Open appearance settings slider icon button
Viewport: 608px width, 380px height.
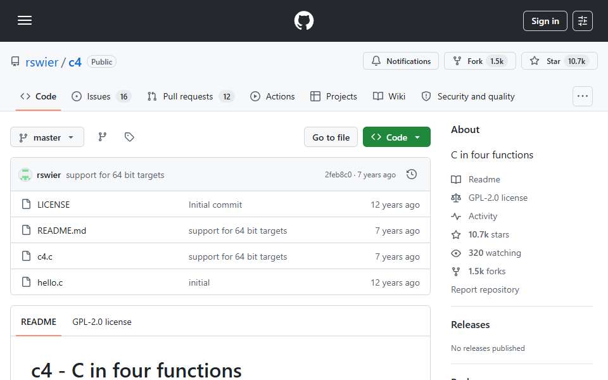click(583, 21)
